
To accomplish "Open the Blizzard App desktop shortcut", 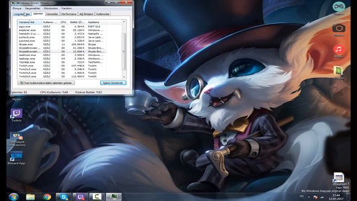I will (x=16, y=157).
